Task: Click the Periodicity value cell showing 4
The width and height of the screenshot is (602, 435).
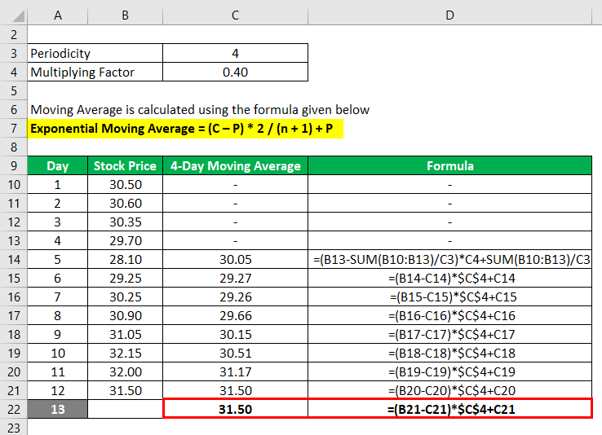Action: pos(236,53)
